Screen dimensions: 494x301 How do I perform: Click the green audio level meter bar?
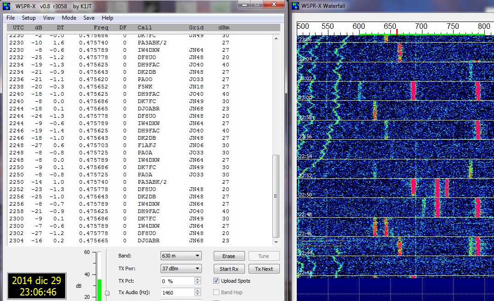pos(100,290)
